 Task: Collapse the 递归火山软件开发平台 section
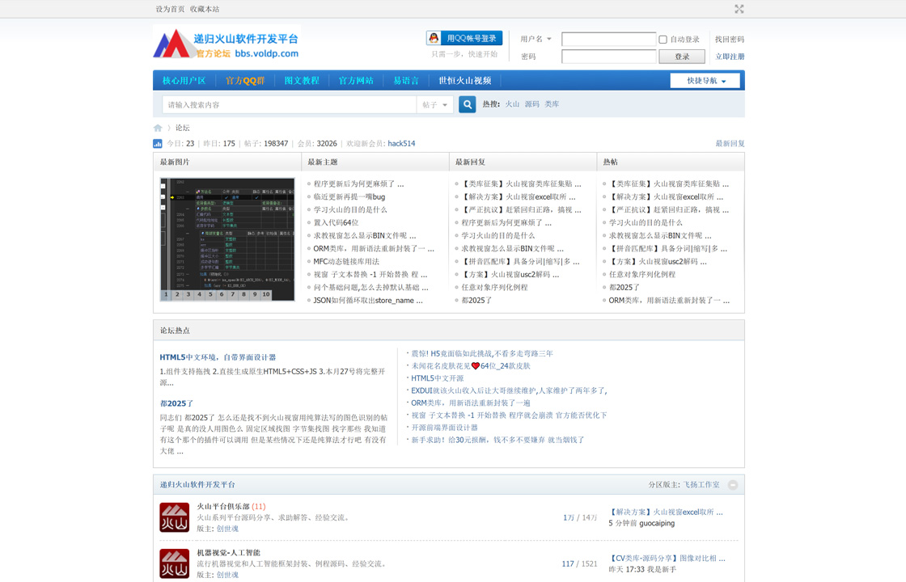pyautogui.click(x=733, y=485)
